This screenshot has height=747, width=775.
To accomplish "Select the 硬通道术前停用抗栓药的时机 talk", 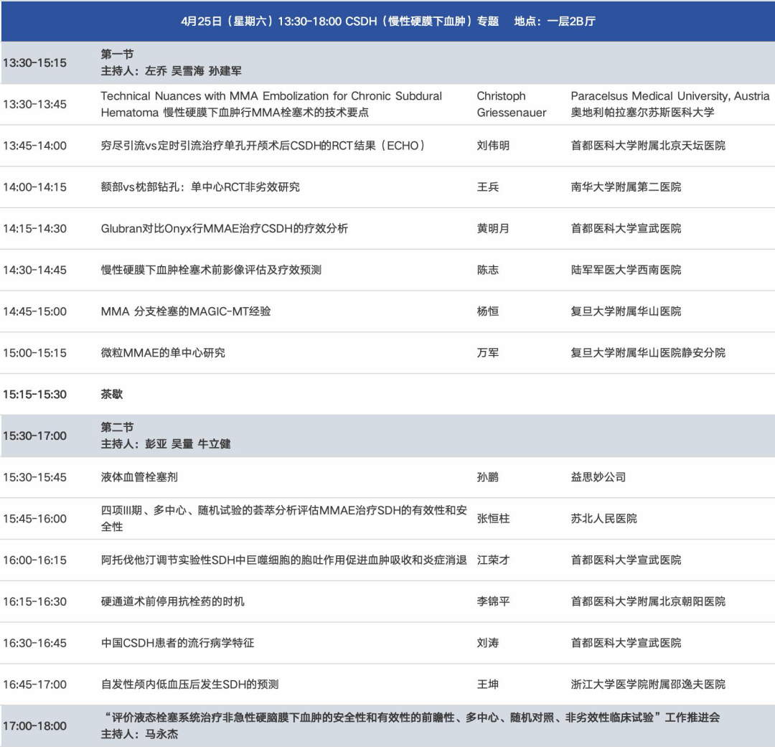I will click(172, 601).
